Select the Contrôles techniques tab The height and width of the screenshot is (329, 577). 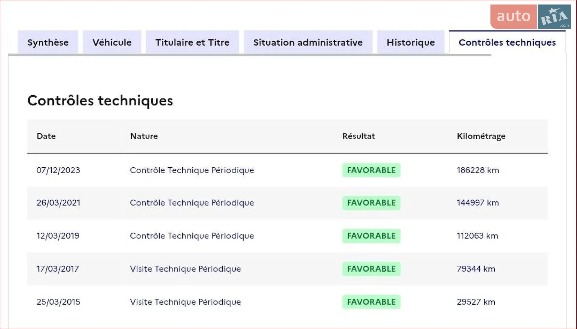(507, 42)
